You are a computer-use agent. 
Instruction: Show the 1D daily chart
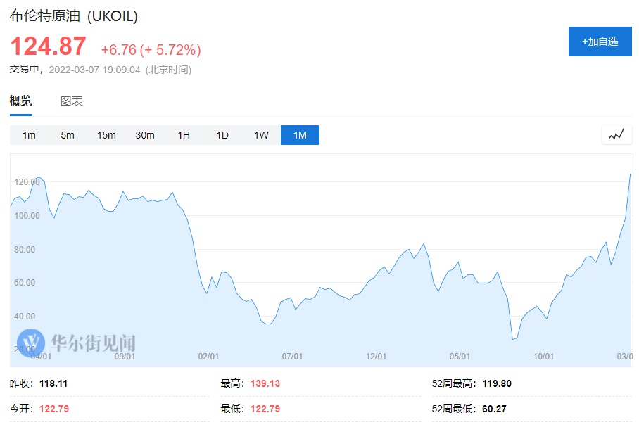coord(222,135)
